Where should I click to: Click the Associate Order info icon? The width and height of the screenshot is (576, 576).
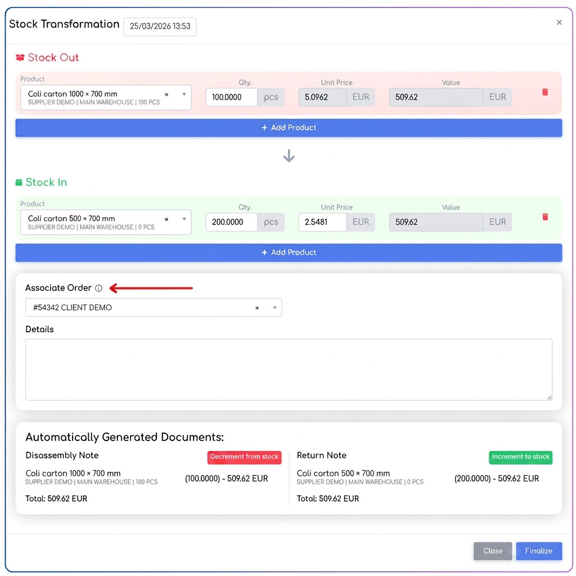98,289
